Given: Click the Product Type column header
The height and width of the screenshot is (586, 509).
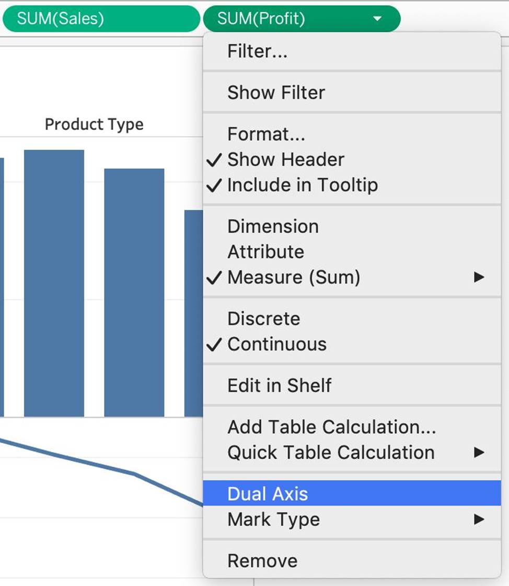Looking at the screenshot, I should (x=94, y=125).
